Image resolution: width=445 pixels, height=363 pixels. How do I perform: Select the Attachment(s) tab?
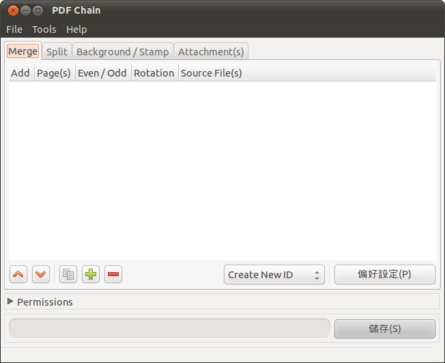[211, 52]
